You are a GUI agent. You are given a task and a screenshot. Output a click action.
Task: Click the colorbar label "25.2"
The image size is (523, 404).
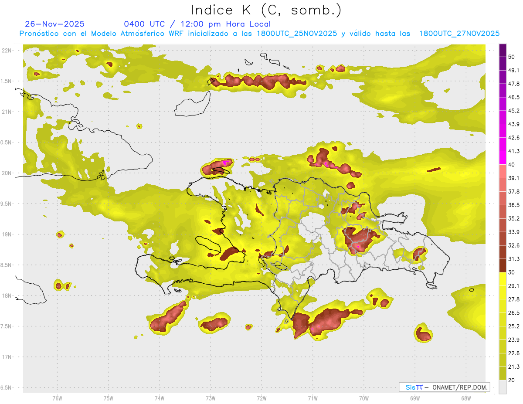point(514,326)
